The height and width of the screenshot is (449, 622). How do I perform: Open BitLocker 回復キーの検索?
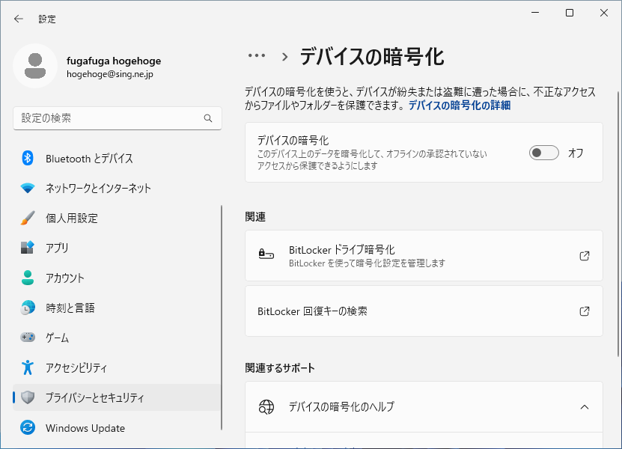click(x=424, y=311)
